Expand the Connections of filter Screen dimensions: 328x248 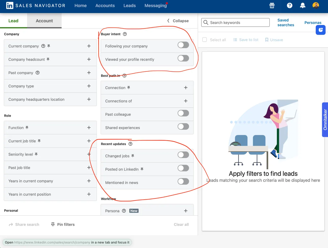coord(186,101)
